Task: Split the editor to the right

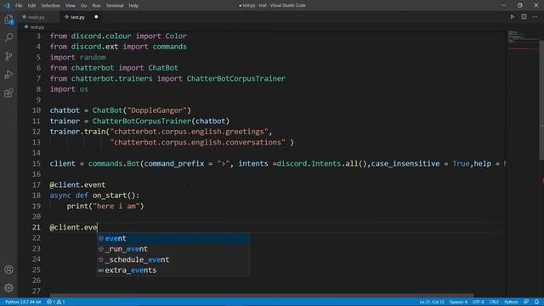Action: (524, 17)
